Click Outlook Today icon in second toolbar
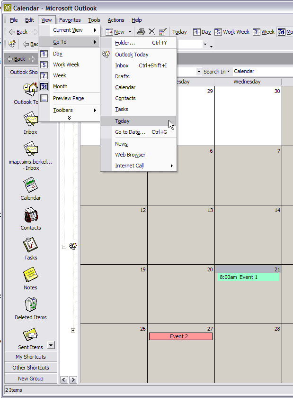 coord(12,44)
